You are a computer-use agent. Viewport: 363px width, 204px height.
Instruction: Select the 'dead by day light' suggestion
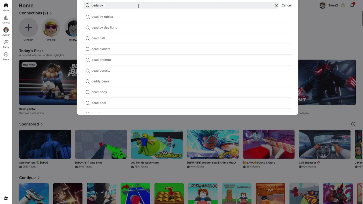[x=187, y=27]
